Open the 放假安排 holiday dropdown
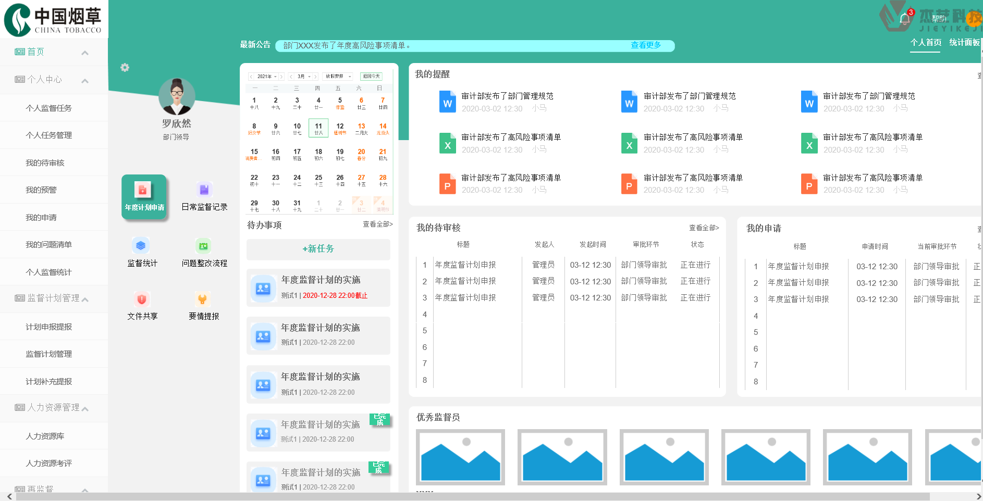Image resolution: width=983 pixels, height=501 pixels. click(x=337, y=77)
